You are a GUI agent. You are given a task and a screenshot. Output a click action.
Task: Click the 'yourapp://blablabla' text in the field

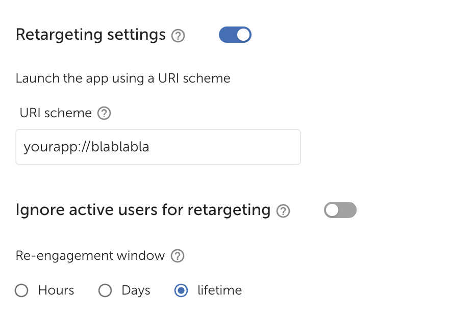coord(86,147)
